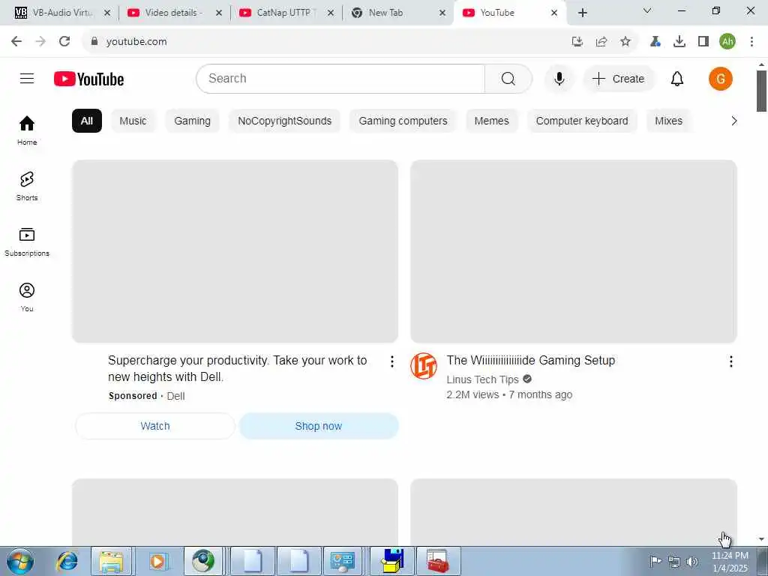Open the red toolbox taskbar icon
The image size is (768, 576).
pos(437,561)
